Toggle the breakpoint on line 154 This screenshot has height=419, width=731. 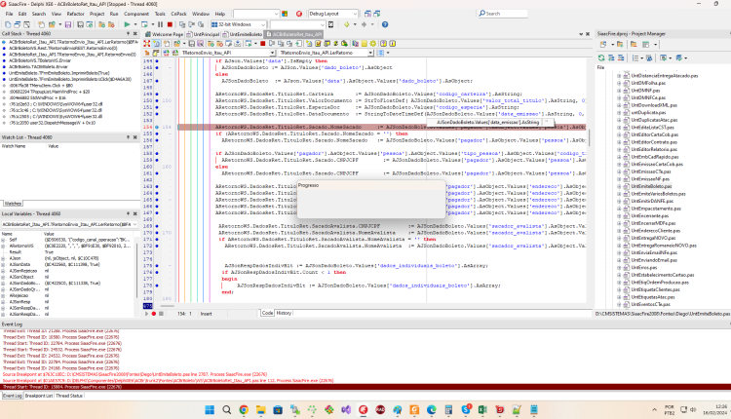[157, 127]
